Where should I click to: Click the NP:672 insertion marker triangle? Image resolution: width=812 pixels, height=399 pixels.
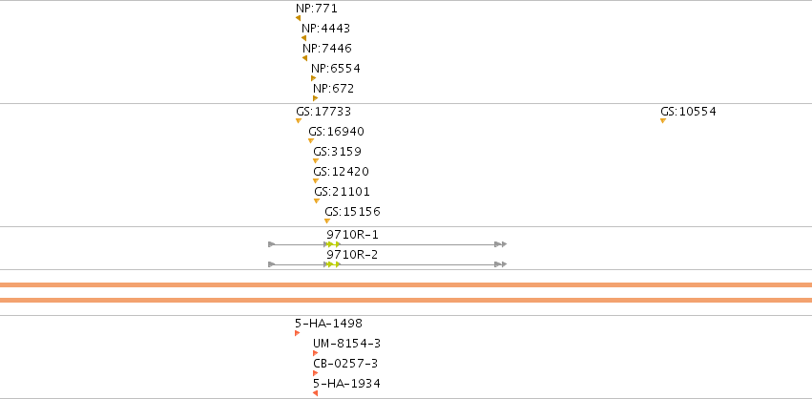pos(316,98)
